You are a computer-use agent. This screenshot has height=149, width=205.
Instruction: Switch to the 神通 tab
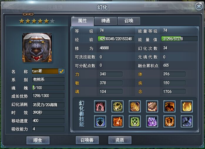tap(105, 21)
